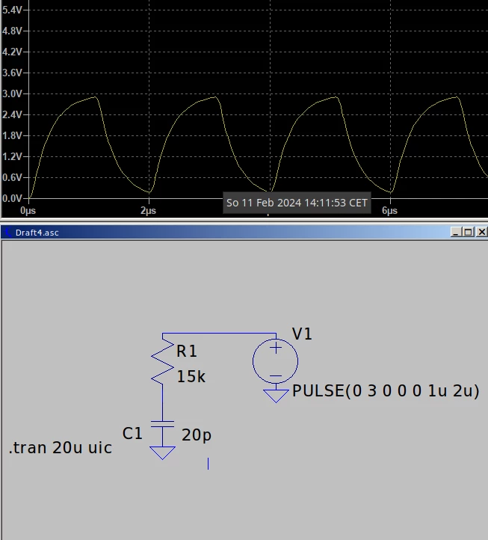Click the C1 reference designator label

click(132, 433)
